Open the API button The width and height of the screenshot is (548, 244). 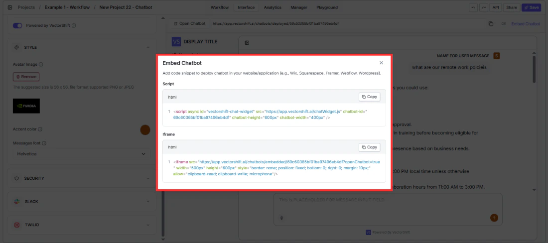(x=496, y=7)
